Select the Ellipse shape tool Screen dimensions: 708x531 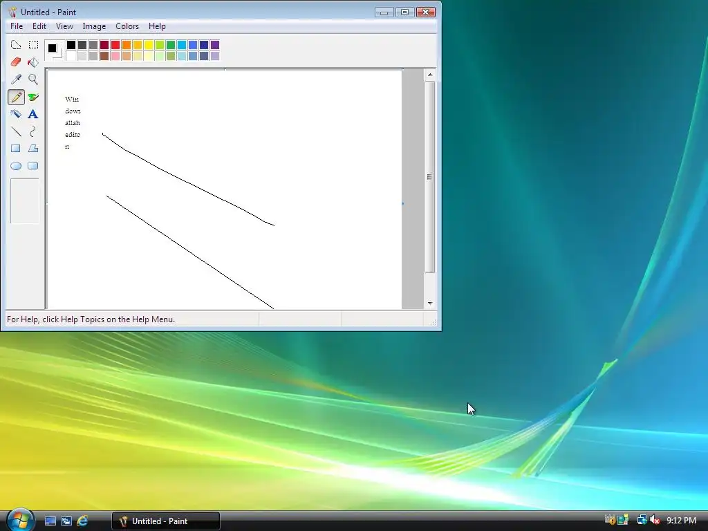[x=16, y=166]
